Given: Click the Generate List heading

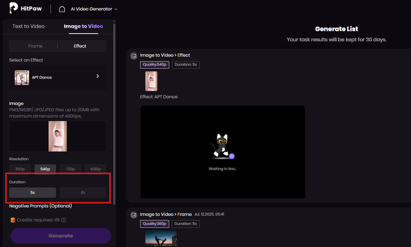Looking at the screenshot, I should 336,29.
